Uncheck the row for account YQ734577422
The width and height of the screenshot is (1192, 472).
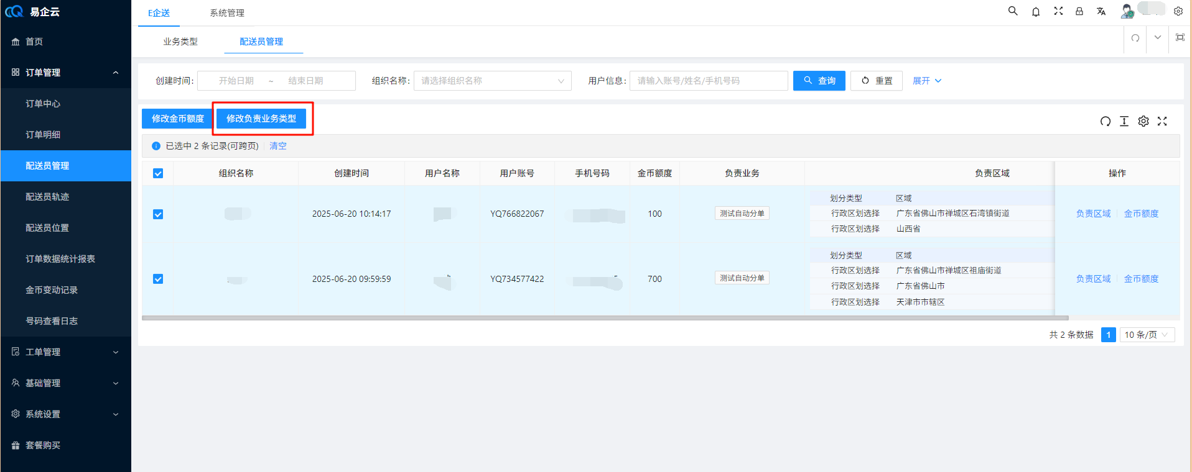point(158,279)
